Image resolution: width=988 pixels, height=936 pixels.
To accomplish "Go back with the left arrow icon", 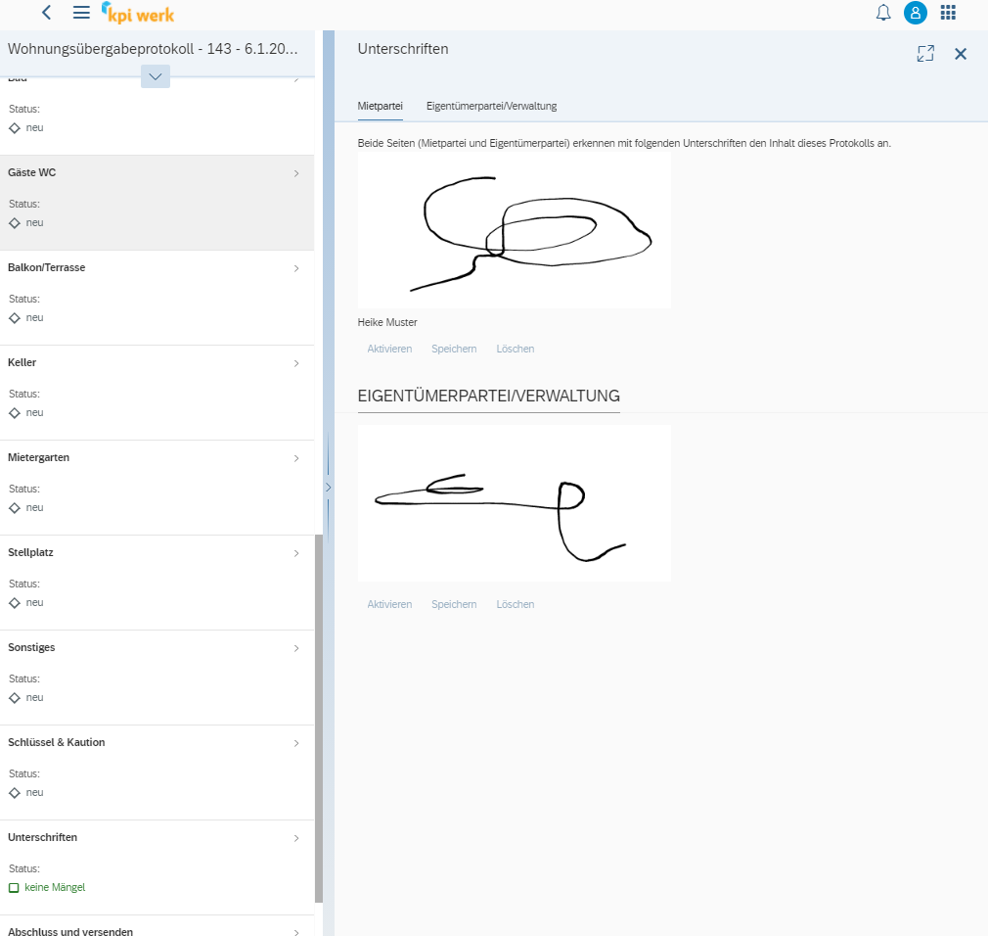I will click(47, 13).
